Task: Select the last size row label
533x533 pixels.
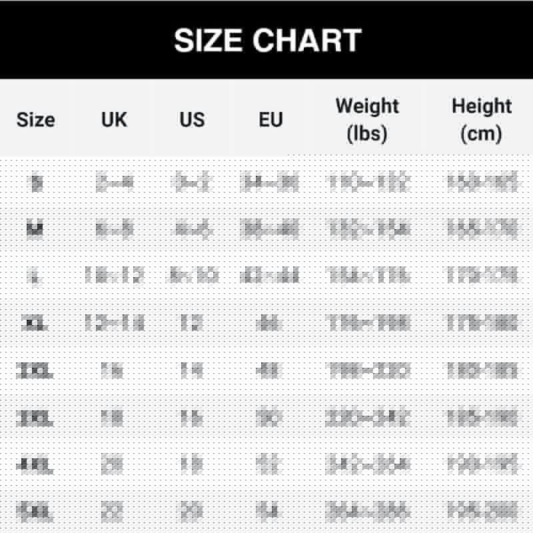Action: (x=35, y=512)
